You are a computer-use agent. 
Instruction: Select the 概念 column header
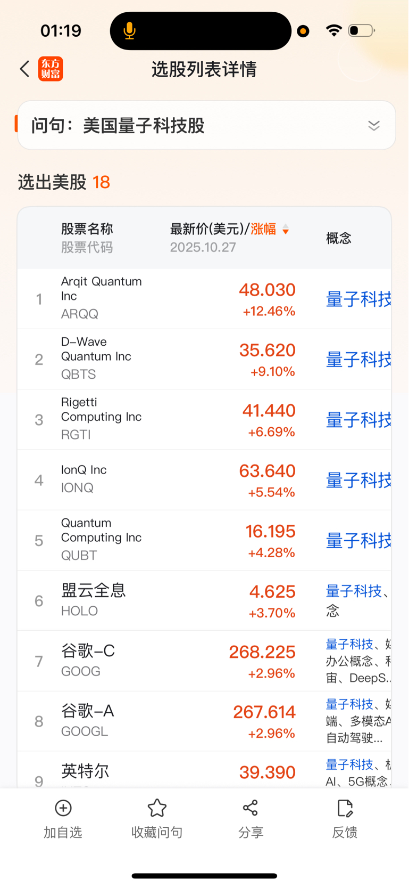coord(339,238)
